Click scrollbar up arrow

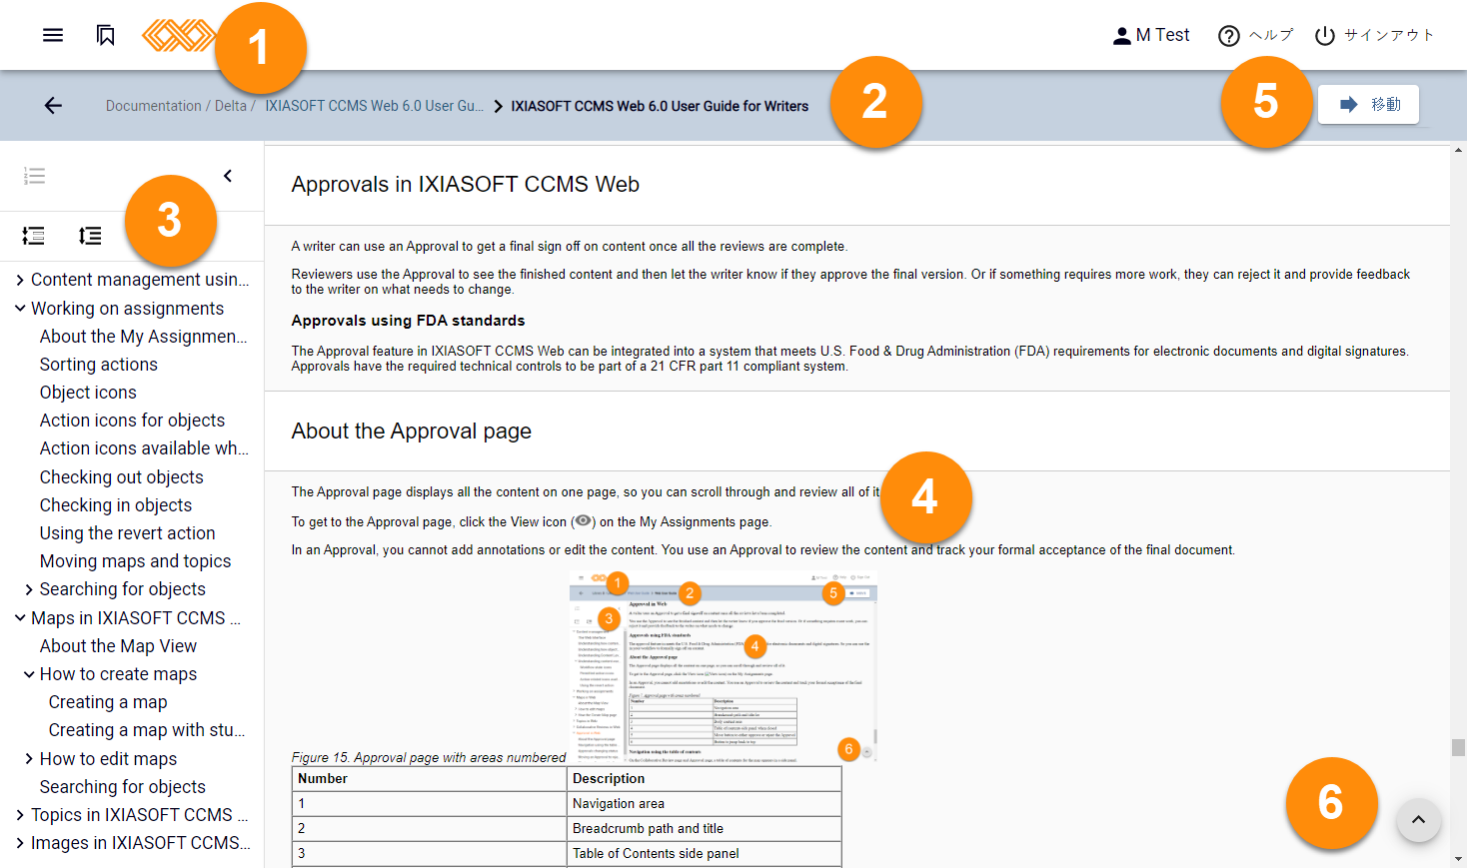pyautogui.click(x=1459, y=151)
